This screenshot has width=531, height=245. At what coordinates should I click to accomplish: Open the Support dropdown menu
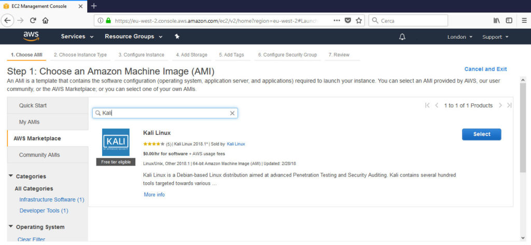tap(495, 37)
